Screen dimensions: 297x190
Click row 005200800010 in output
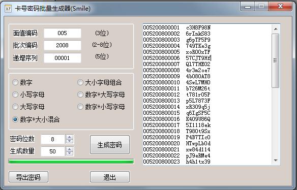pos(176,82)
